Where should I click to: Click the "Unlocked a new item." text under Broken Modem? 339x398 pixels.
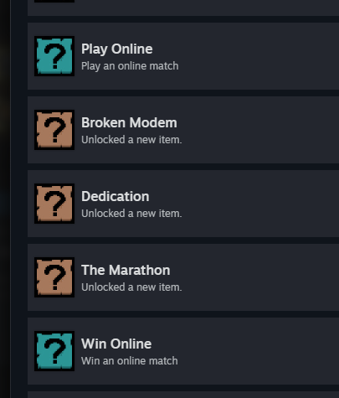[131, 140]
